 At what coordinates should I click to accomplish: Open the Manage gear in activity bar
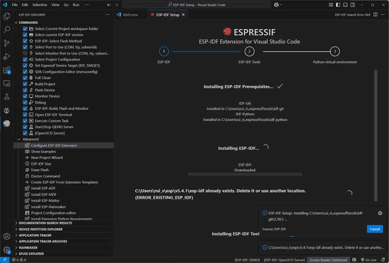[x=7, y=250]
